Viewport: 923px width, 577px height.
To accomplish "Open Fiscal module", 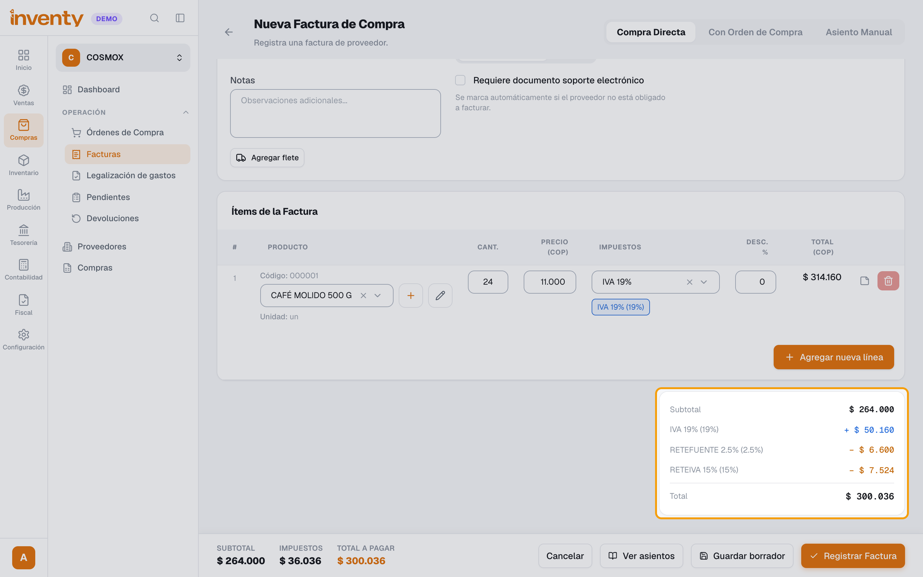I will point(24,305).
